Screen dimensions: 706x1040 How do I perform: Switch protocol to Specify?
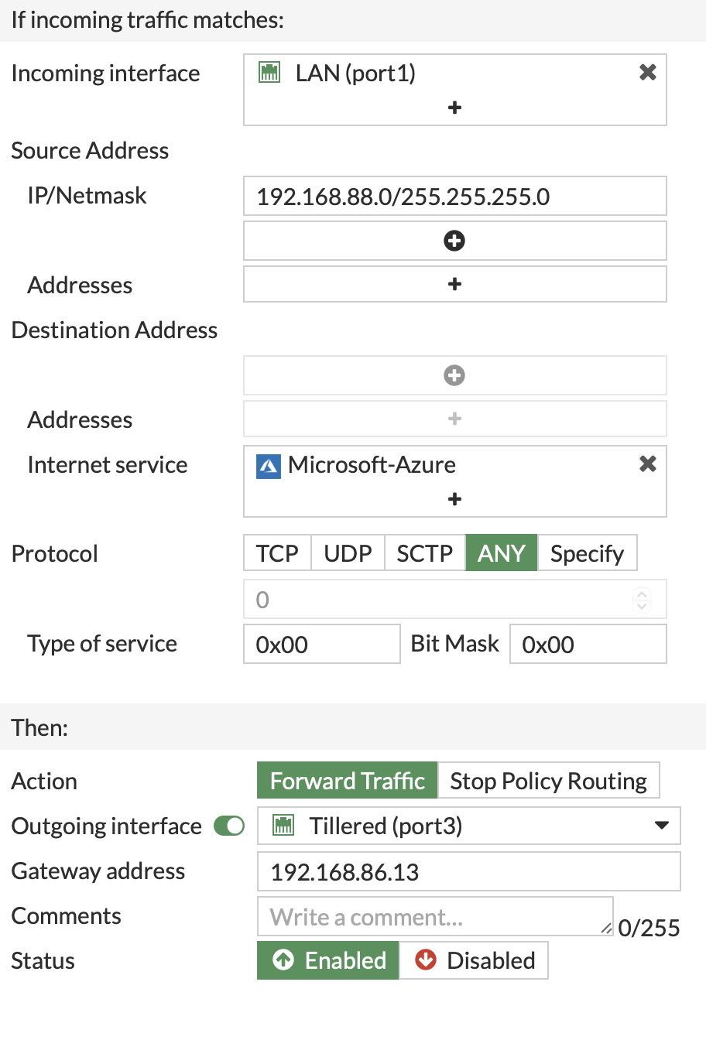click(x=587, y=552)
